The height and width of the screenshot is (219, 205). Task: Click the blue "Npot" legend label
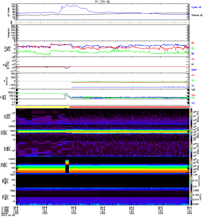coord(194,70)
